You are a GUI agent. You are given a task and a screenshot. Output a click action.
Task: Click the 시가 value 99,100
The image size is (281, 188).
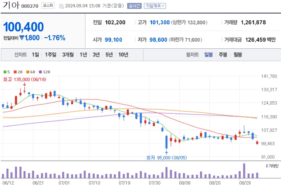[x=113, y=39]
